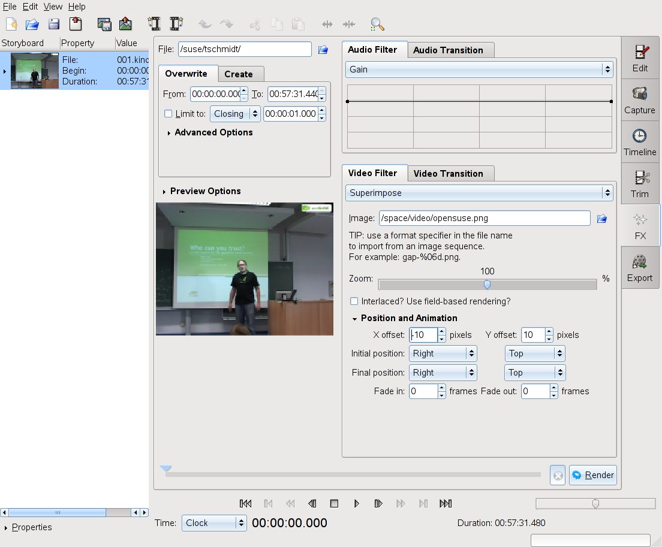
Task: Click the zoom magnifier toolbar icon
Action: tap(377, 24)
